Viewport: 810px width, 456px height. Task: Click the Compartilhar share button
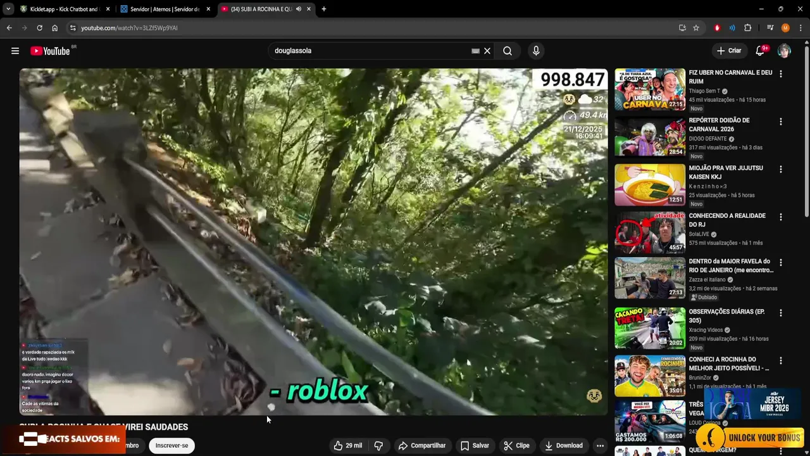422,445
